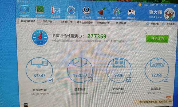This screenshot has height=107, width=178.
Task: Uncheck the 内存性能 test checkbox
Action: pos(129,79)
